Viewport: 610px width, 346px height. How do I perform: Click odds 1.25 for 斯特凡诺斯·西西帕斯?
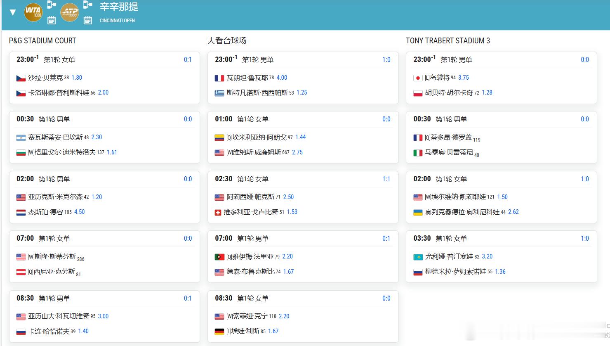[302, 92]
